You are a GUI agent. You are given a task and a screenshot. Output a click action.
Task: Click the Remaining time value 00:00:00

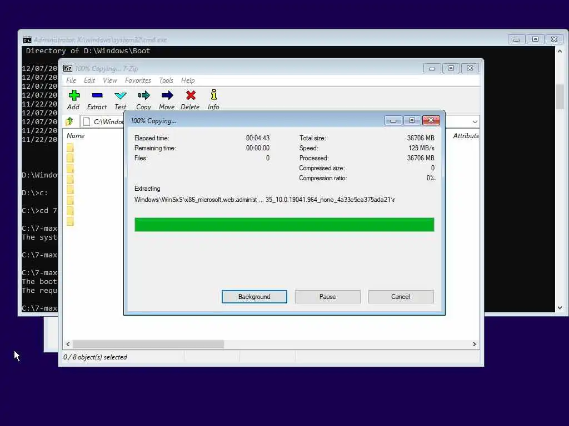[x=258, y=148]
